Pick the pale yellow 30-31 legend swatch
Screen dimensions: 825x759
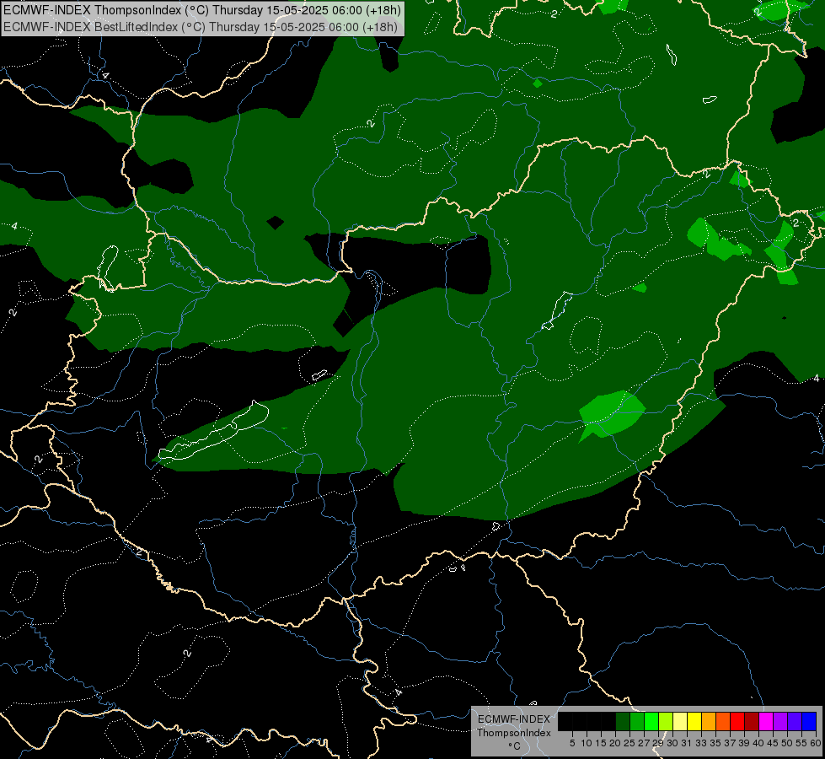680,721
